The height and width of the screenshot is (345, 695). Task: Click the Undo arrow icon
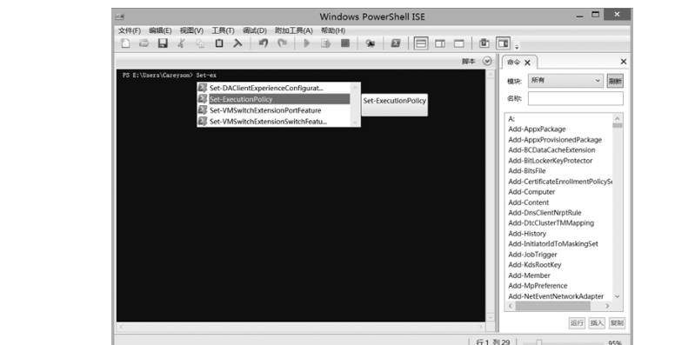tap(264, 43)
